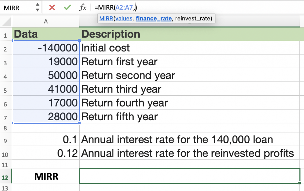Select cell with 28000 fifth year return
The width and height of the screenshot is (304, 191).
[46, 117]
